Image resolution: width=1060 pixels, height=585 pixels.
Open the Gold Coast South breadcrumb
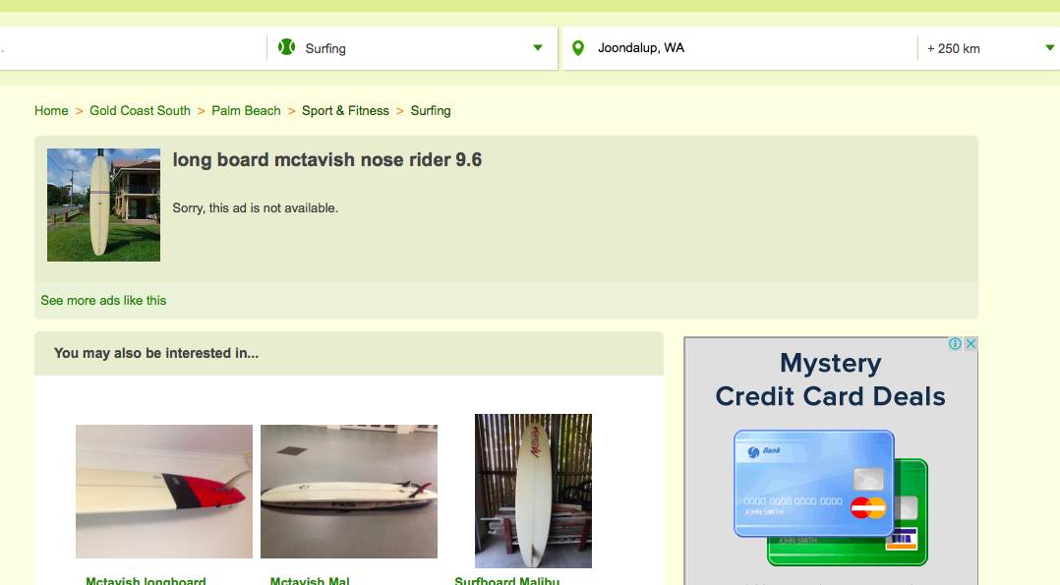(x=140, y=110)
